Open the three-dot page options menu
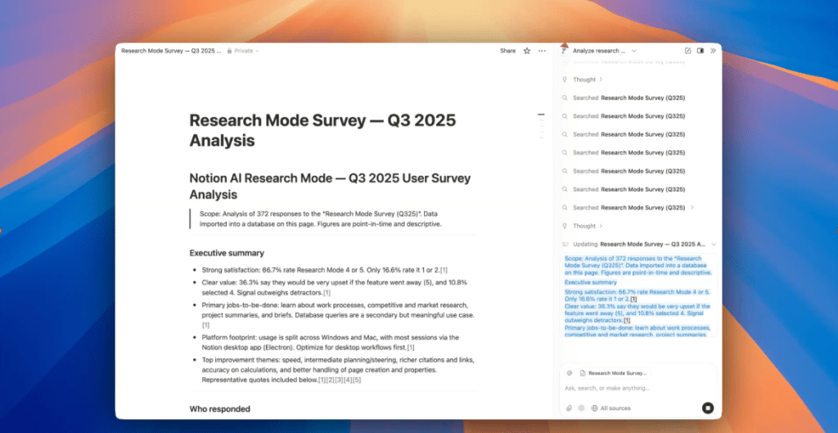Screen dimensions: 838x433 pyautogui.click(x=542, y=51)
